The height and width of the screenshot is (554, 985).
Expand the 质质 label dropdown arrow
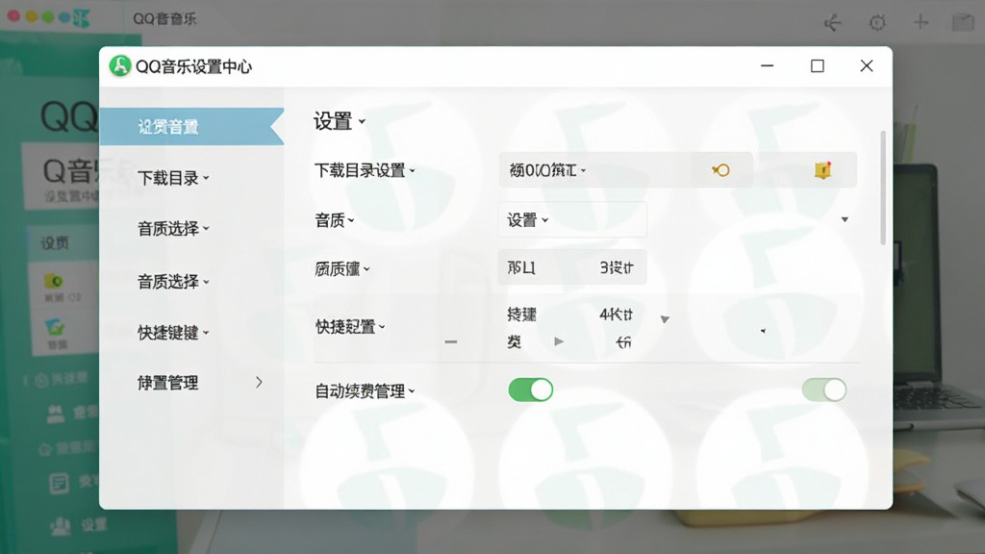(366, 269)
